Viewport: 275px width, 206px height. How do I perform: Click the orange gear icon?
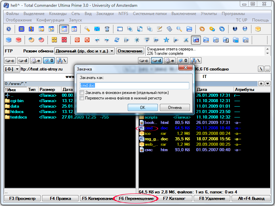click(x=202, y=29)
